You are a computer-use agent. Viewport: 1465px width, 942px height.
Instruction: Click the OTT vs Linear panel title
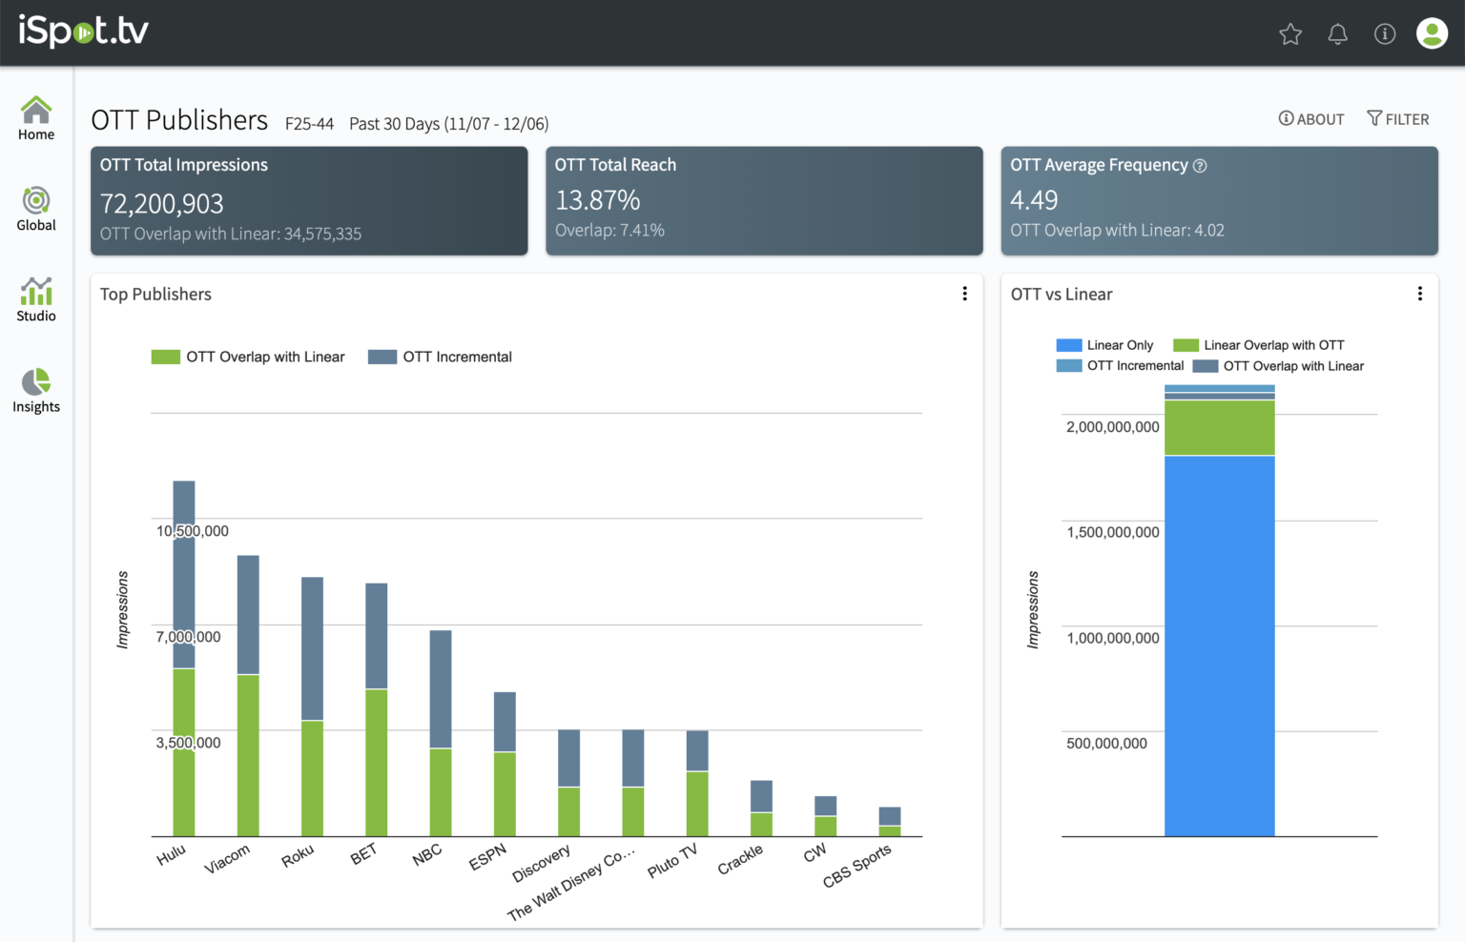click(1062, 295)
